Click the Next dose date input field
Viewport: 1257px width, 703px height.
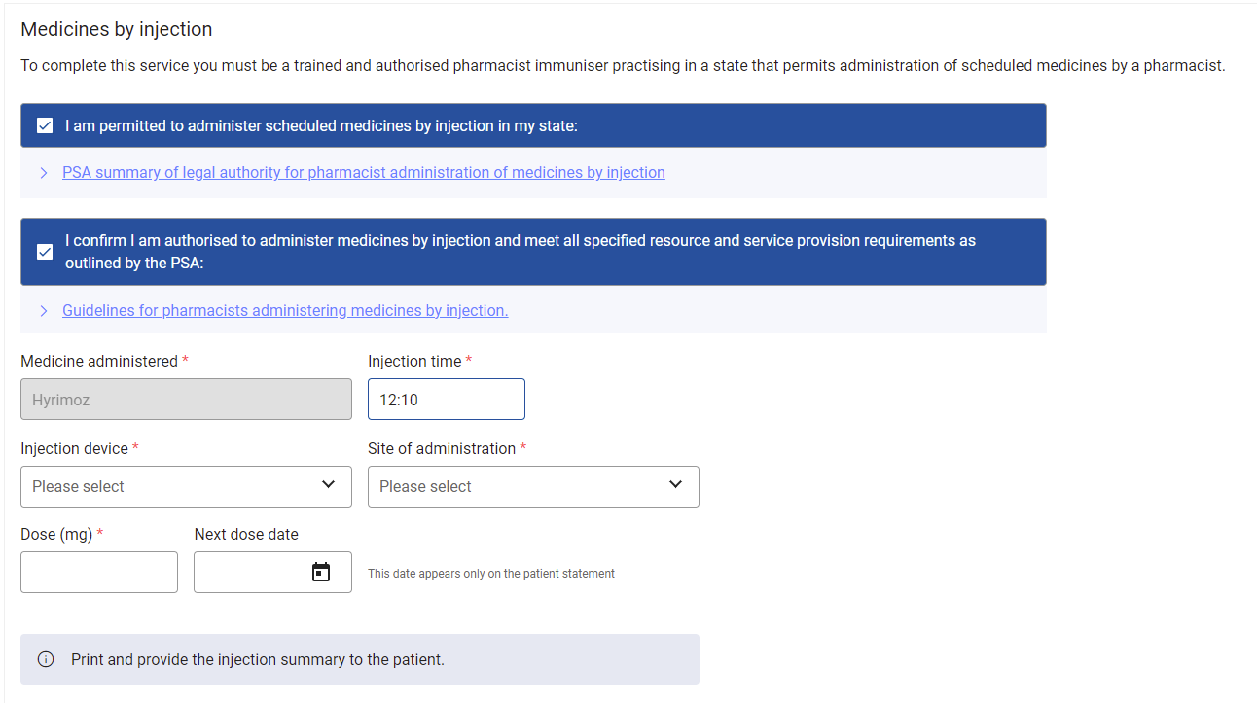(272, 572)
